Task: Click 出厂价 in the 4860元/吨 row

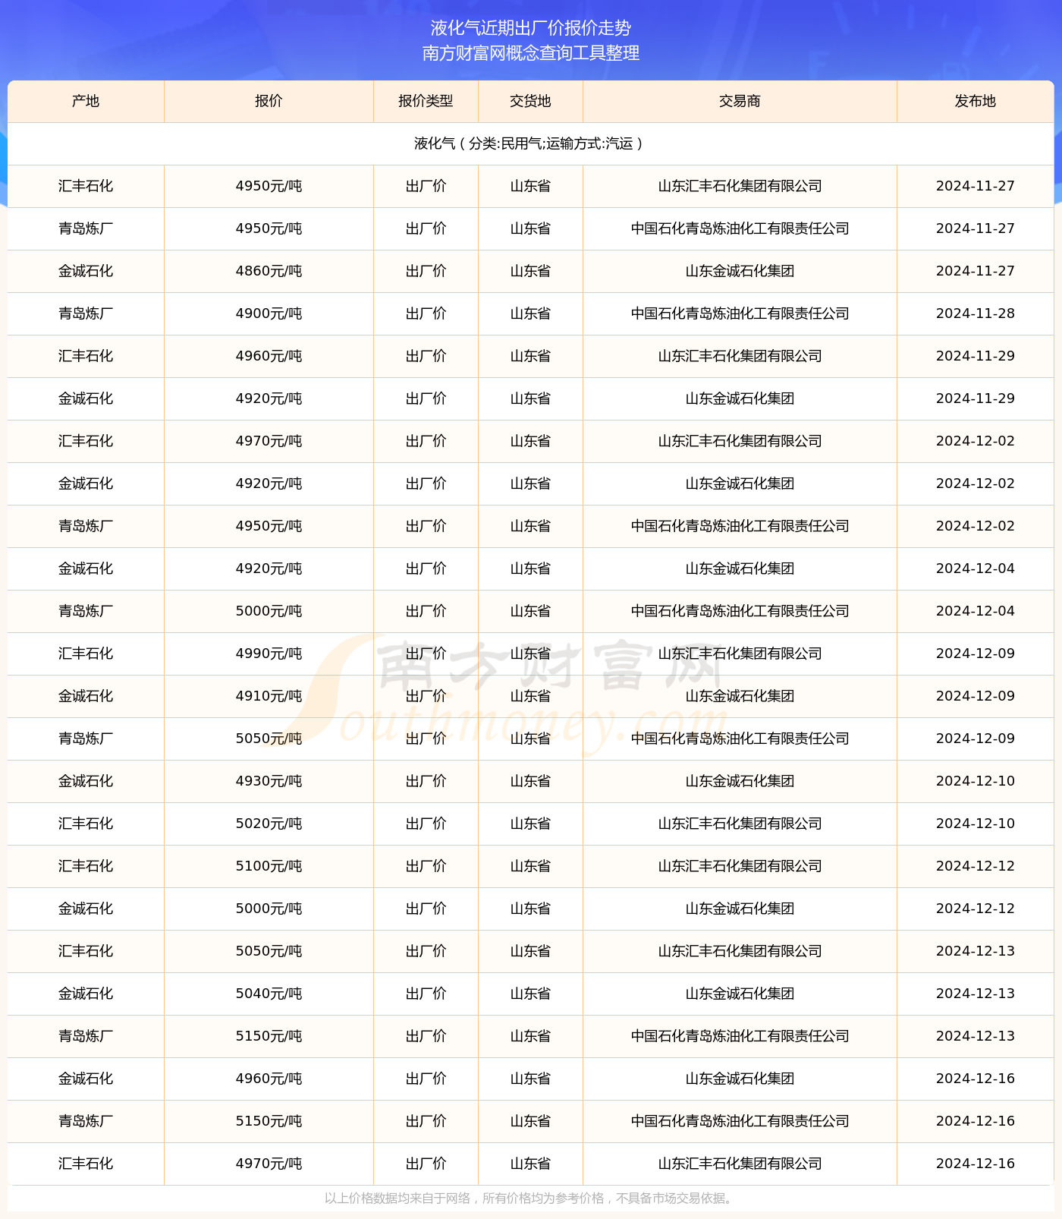Action: pos(426,271)
